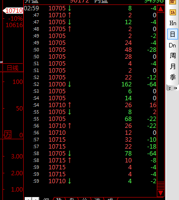The height and width of the screenshot is (200, 179).
Task: Click the :48 time cell
Action: 36,29
